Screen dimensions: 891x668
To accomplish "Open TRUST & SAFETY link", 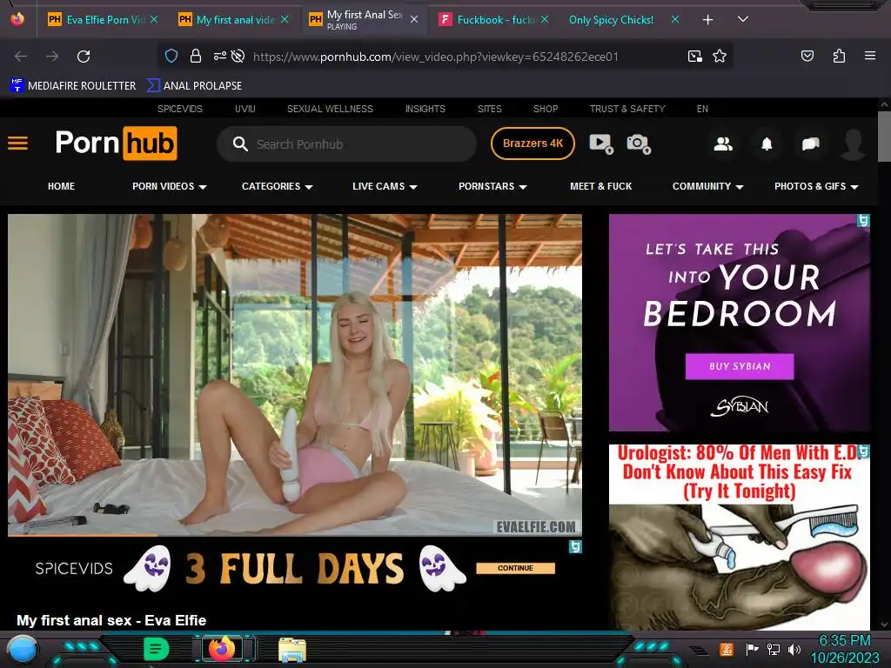I will click(627, 109).
